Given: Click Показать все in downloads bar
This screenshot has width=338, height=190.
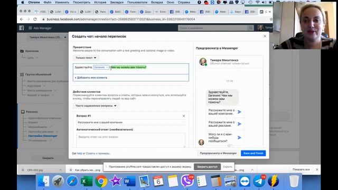Looking at the screenshot, I should [x=301, y=169].
